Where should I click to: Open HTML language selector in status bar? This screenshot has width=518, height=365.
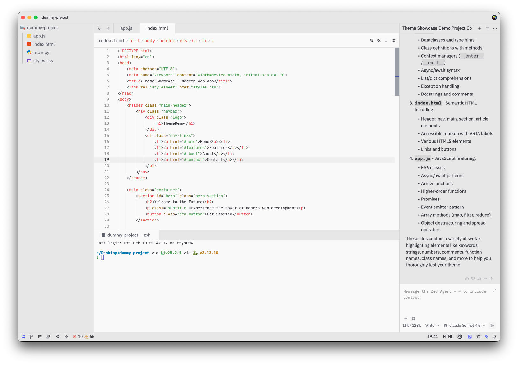click(448, 337)
